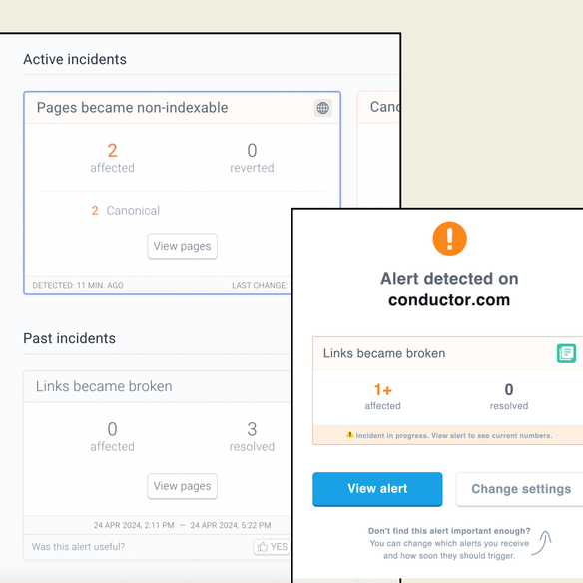Screen dimensions: 583x583
Task: Click orange exclamation alert icon
Action: point(449,239)
